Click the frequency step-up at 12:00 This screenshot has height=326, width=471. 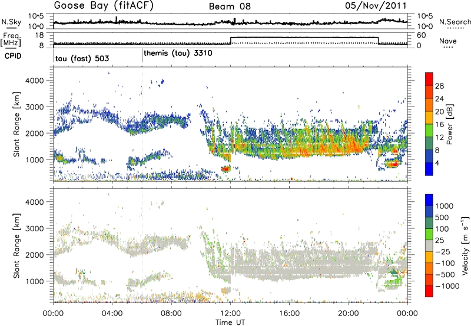tap(230, 41)
